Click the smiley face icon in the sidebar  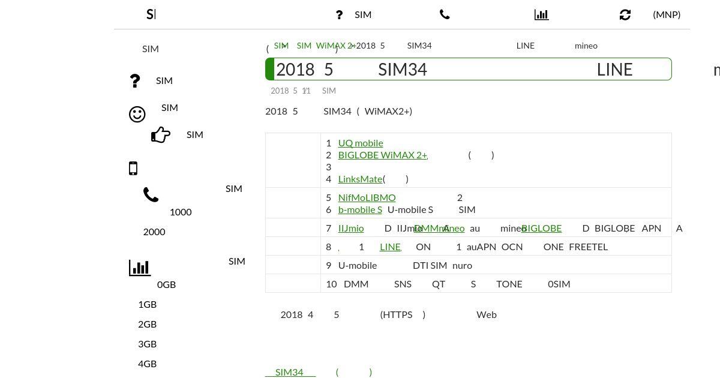click(x=137, y=114)
